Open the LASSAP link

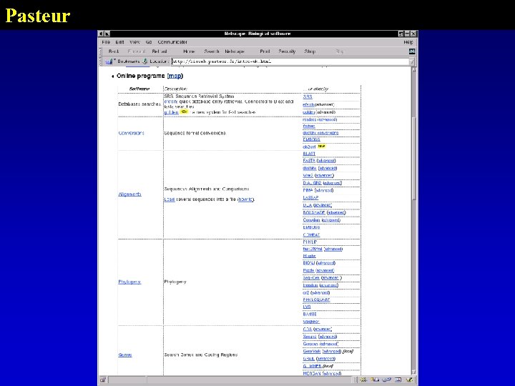(x=310, y=197)
